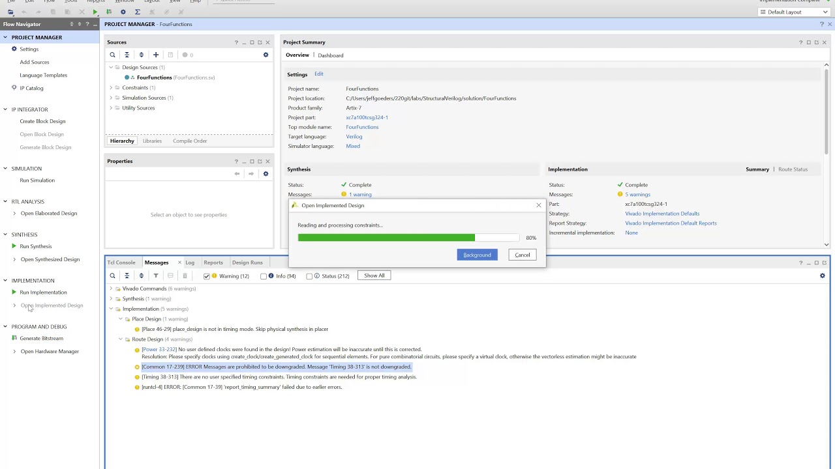Expand all items in Sources panel
835x469 pixels.
[x=141, y=55]
